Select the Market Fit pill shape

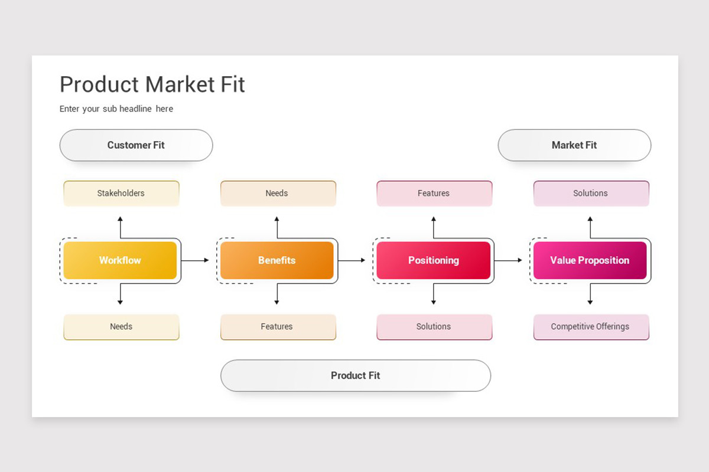(x=574, y=145)
